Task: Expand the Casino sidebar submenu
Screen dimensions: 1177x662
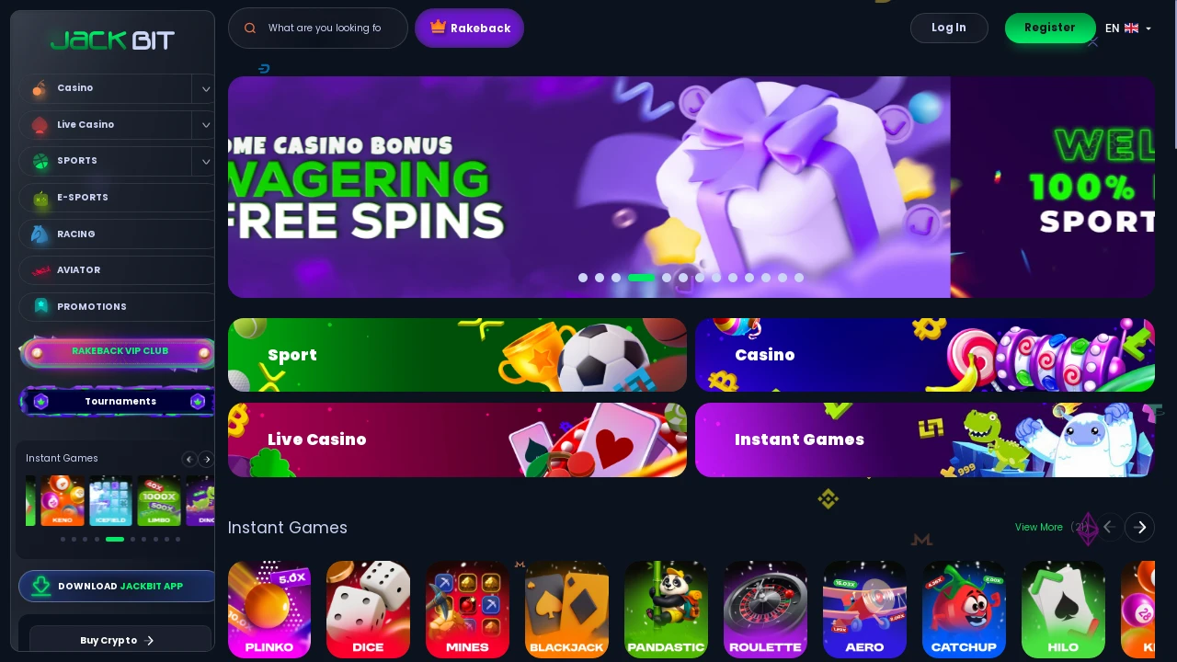Action: coord(205,88)
